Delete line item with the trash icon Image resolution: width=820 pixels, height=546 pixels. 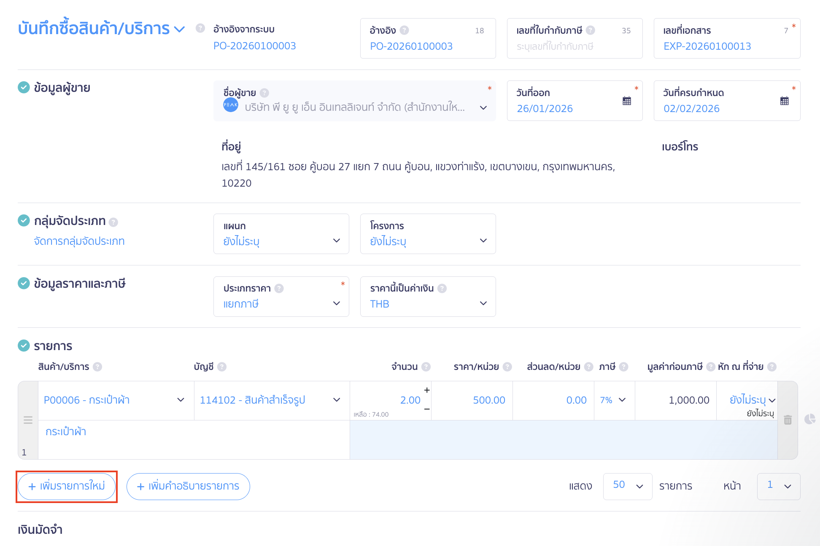[788, 420]
